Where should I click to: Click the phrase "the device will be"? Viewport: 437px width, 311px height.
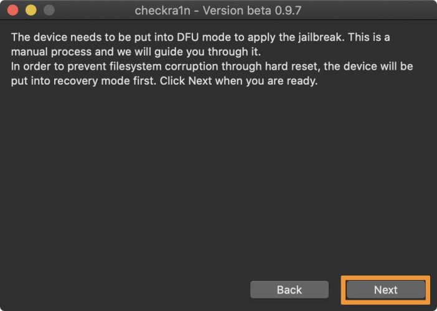click(x=369, y=67)
